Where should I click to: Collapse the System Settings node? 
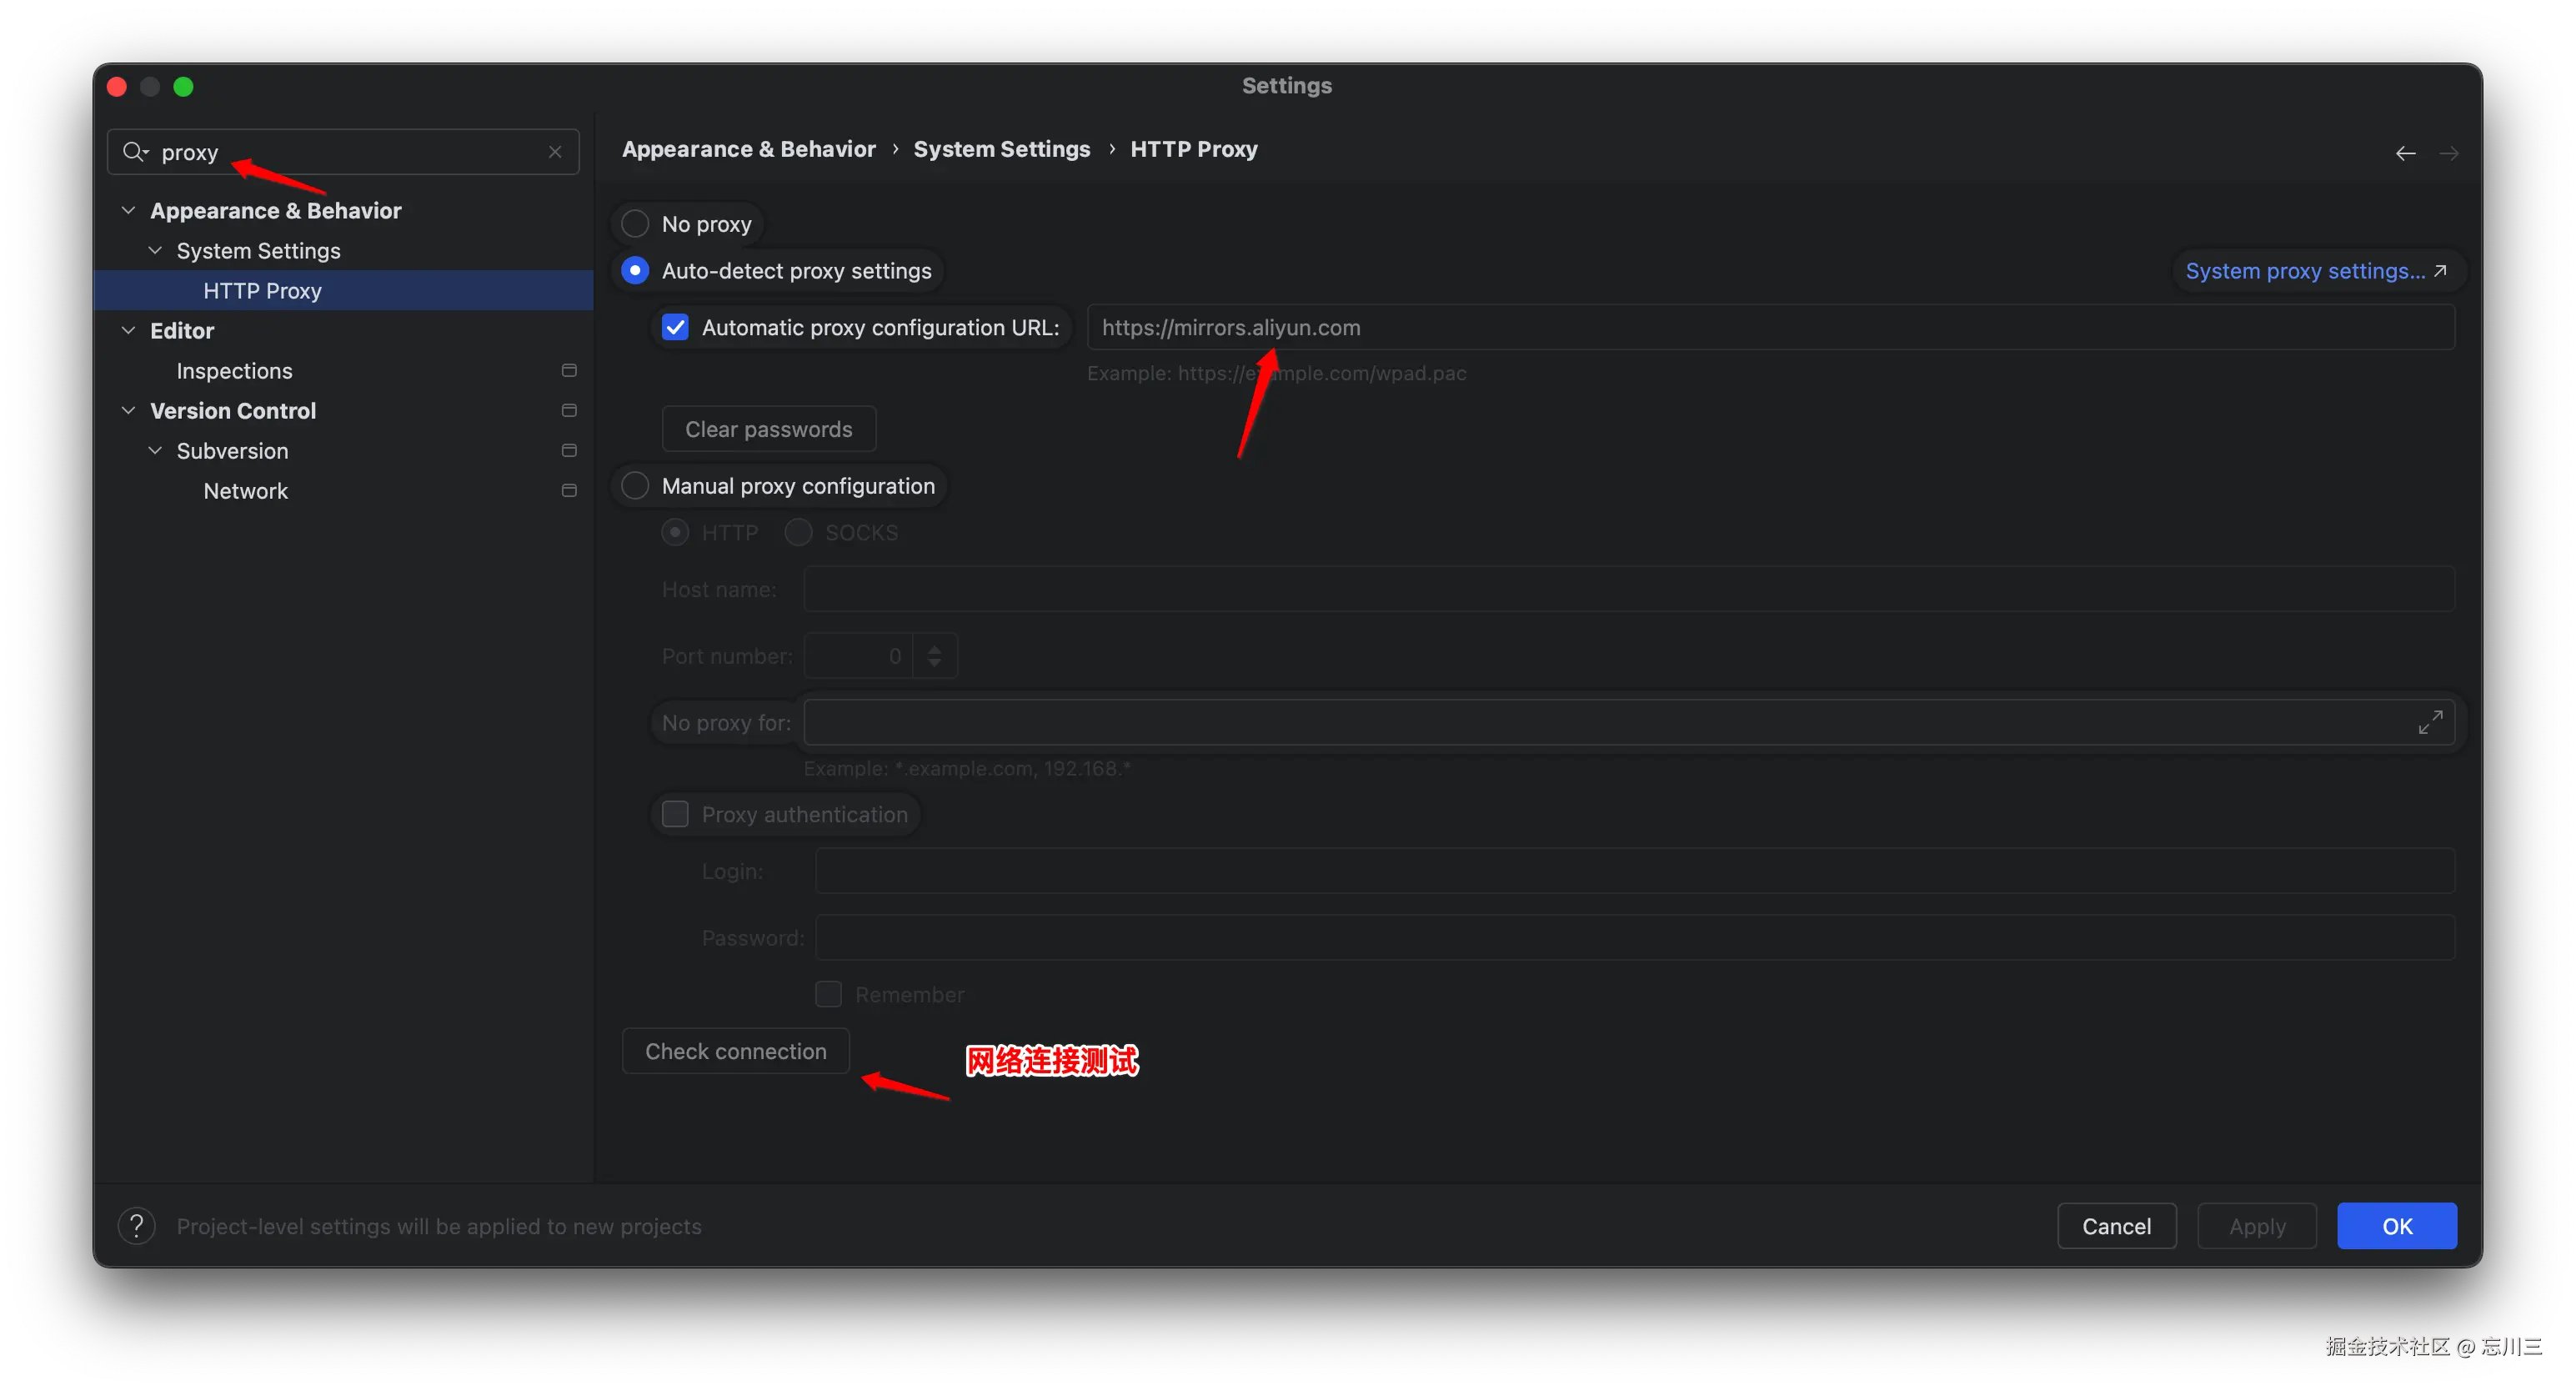pyautogui.click(x=155, y=251)
